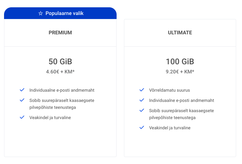Click the 100 GiB storage size
Viewport: 242px width, 164px height.
pyautogui.click(x=180, y=61)
